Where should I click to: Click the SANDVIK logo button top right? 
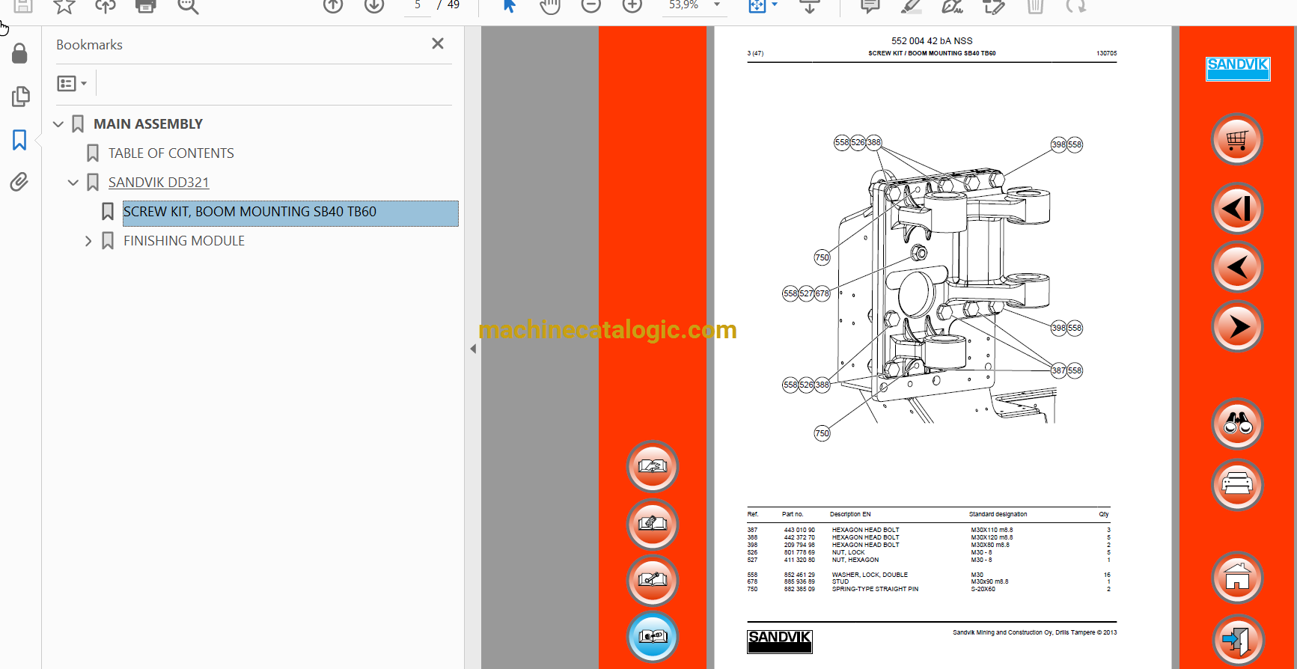tap(1238, 68)
